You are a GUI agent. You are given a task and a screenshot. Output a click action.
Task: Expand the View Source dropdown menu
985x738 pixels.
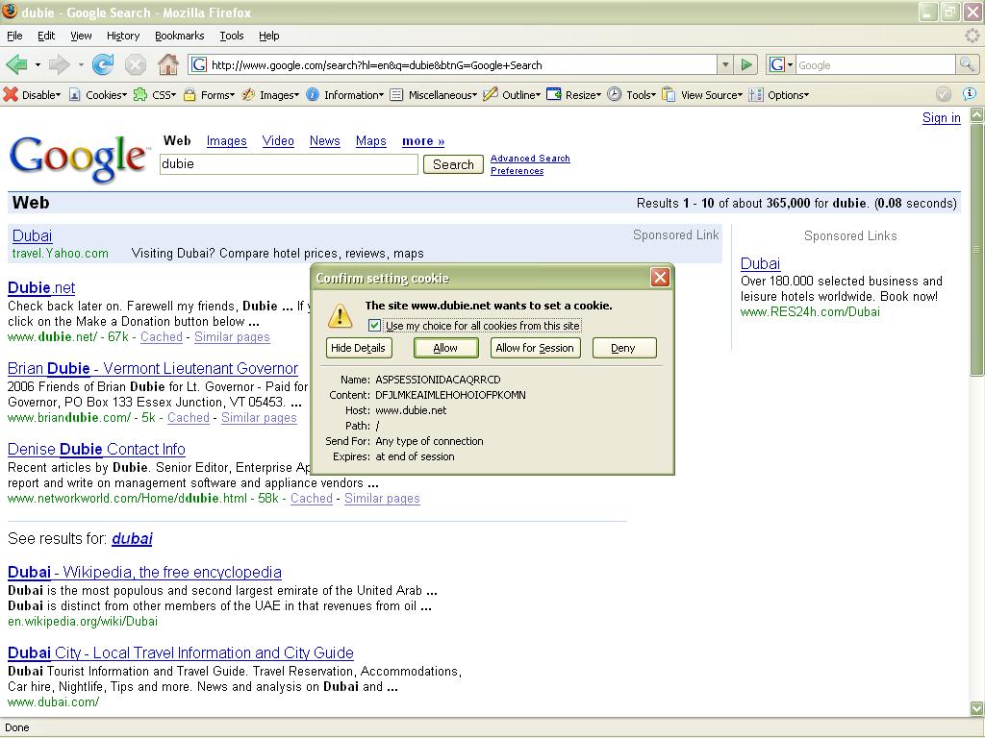pos(740,95)
